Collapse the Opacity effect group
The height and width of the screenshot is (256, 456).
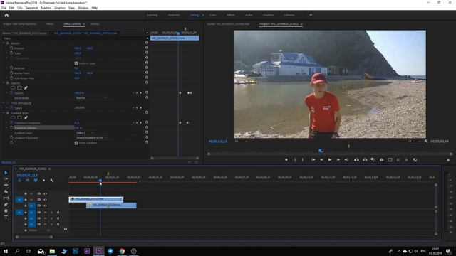click(4, 83)
